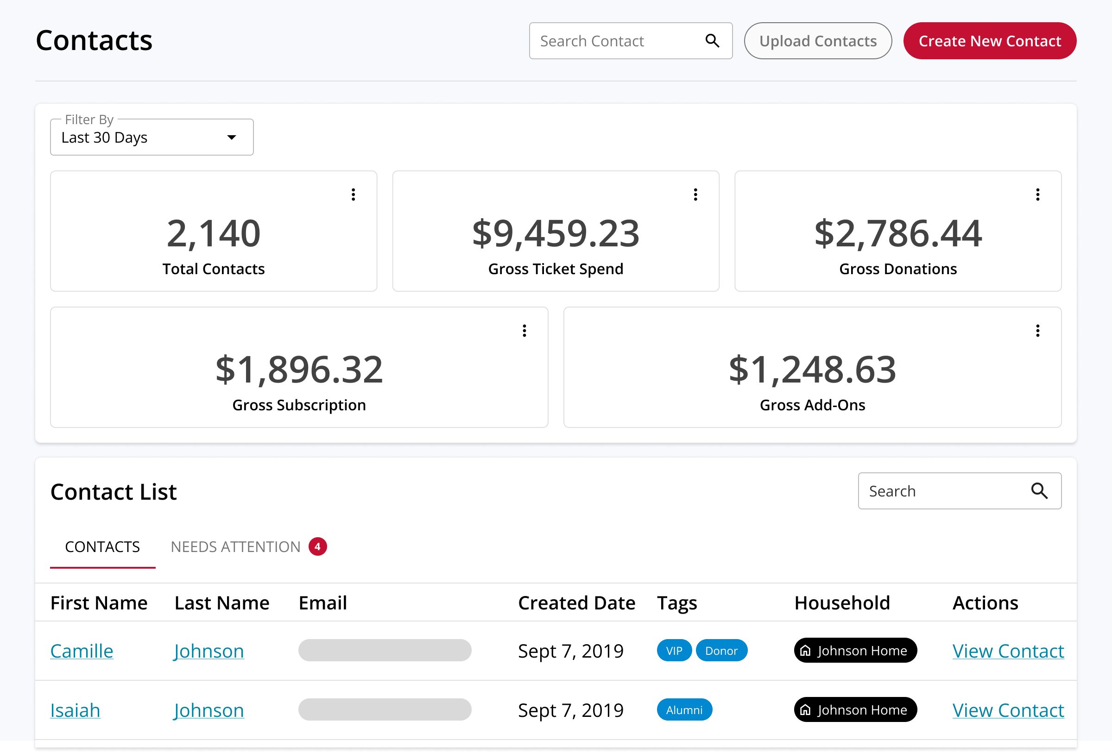Switch to the NEEDS ATTENTION tab
This screenshot has height=753, width=1112.
[249, 546]
